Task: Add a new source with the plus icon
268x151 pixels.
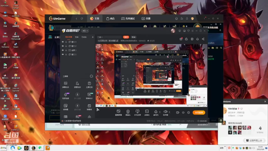Action: click(x=93, y=37)
